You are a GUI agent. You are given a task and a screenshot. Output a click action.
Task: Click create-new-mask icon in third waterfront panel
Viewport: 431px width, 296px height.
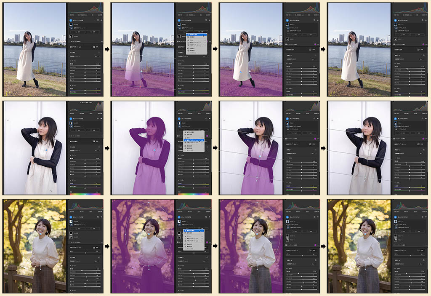pos(287,20)
